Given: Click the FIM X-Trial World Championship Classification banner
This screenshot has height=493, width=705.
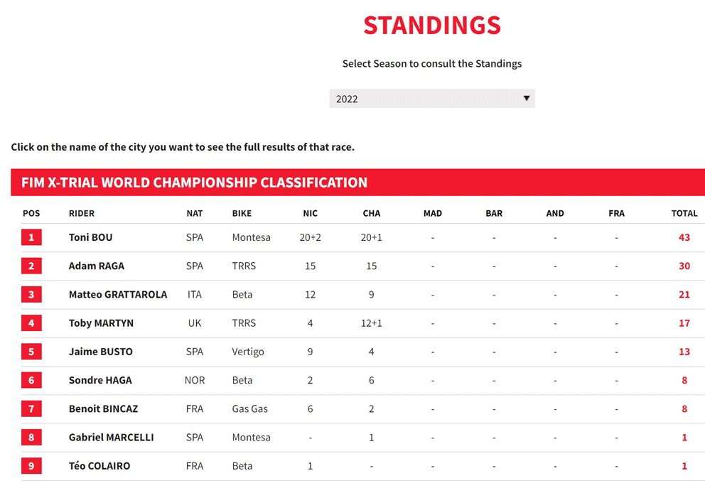Looking at the screenshot, I should (358, 183).
